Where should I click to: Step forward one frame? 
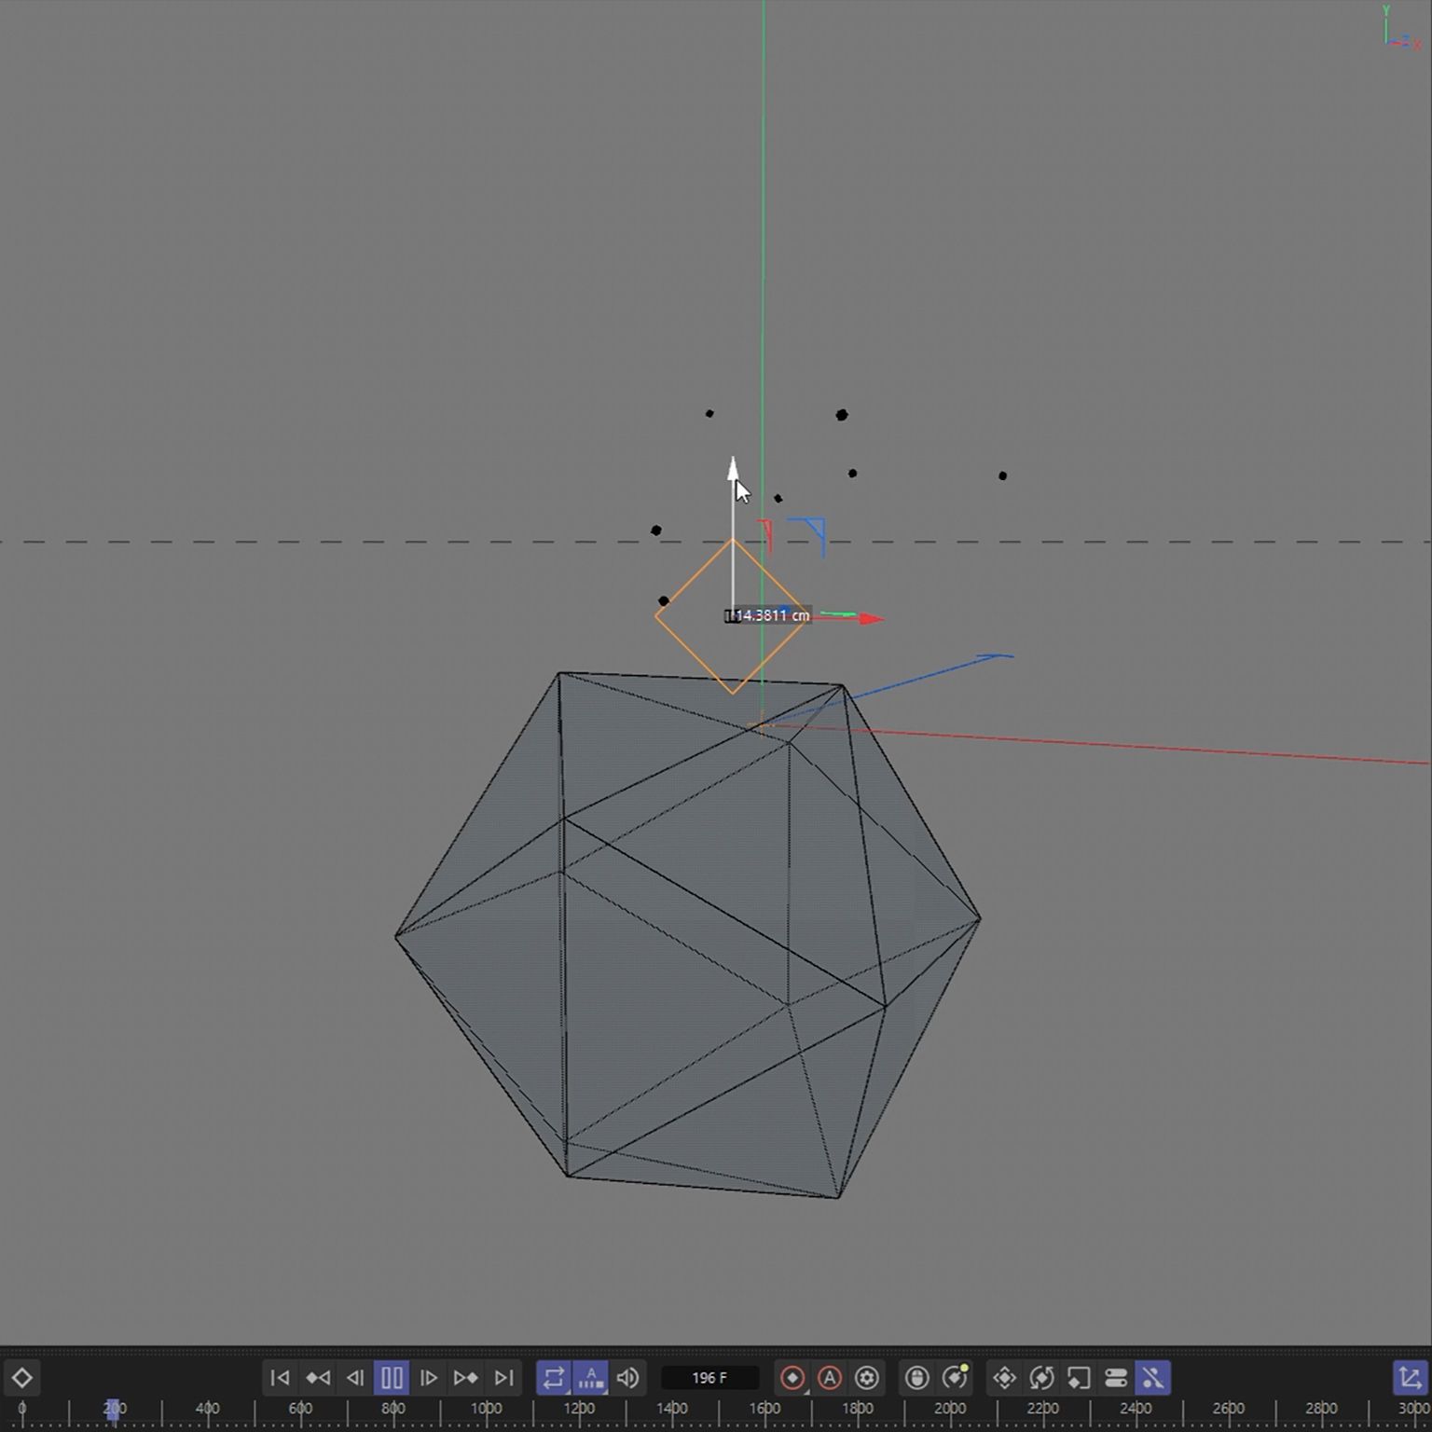[x=429, y=1378]
